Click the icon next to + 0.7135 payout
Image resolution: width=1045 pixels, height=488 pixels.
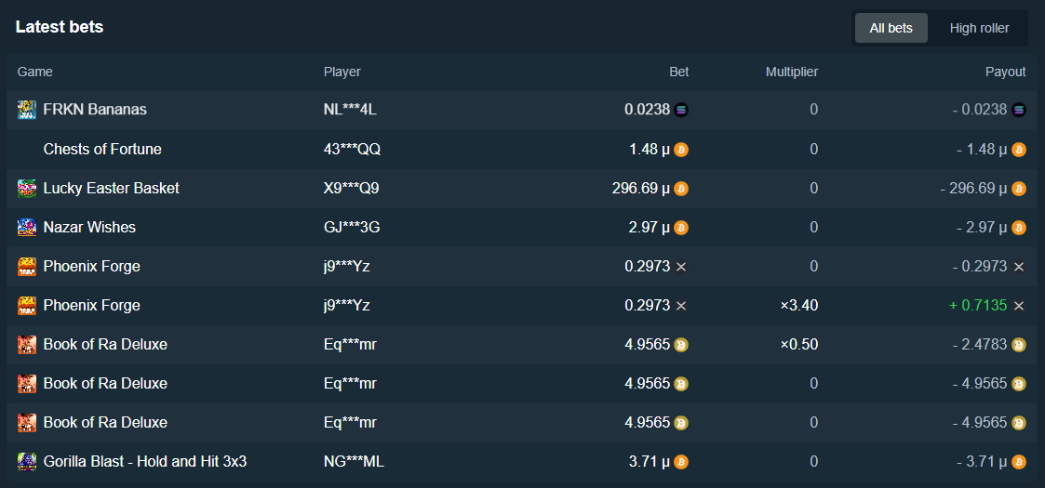(x=1019, y=306)
